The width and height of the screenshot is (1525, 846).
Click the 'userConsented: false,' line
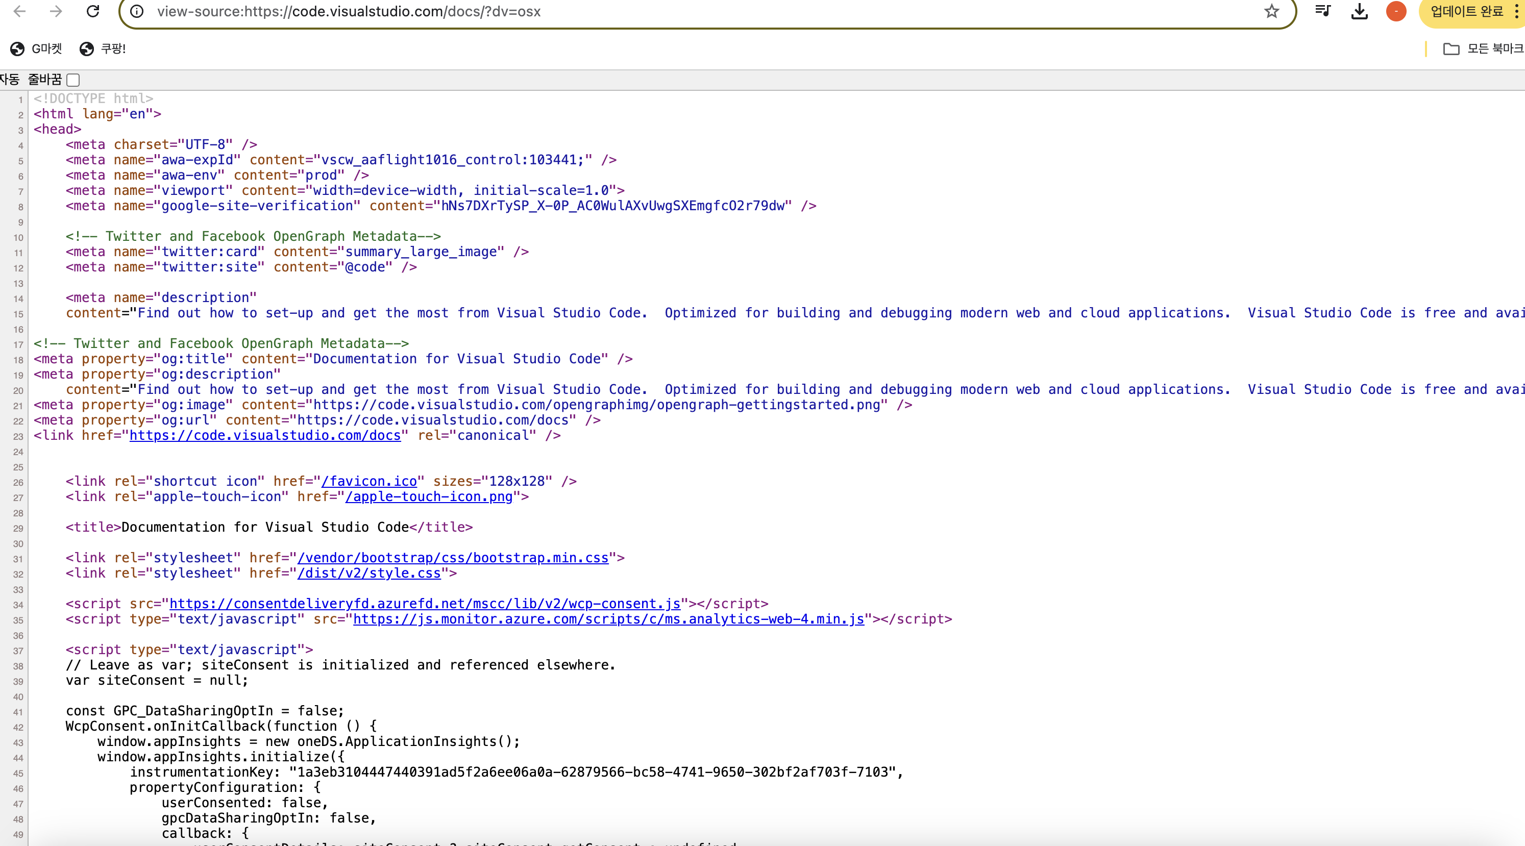pyautogui.click(x=245, y=803)
